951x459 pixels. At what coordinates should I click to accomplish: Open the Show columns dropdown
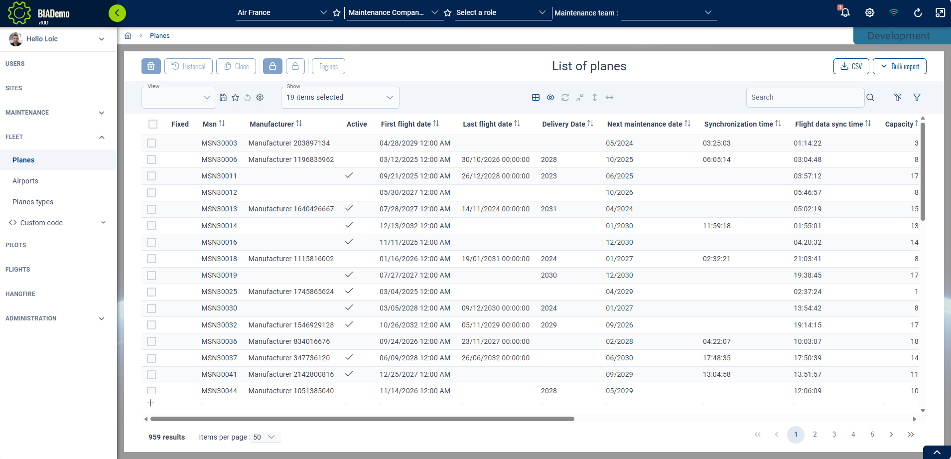(340, 98)
